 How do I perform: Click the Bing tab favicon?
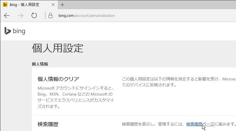[5, 5]
